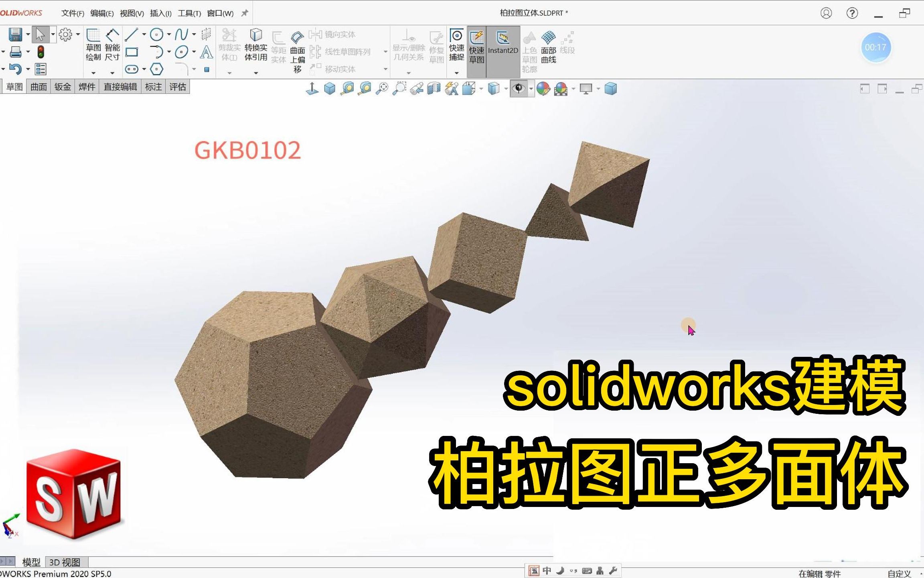Image resolution: width=924 pixels, height=578 pixels.
Task: Activate the Select arrow cursor tool
Action: (x=40, y=35)
